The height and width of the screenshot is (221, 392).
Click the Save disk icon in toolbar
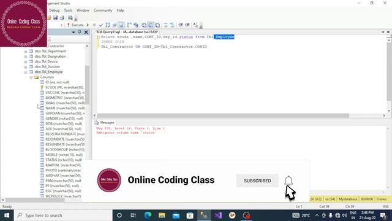(55, 18)
